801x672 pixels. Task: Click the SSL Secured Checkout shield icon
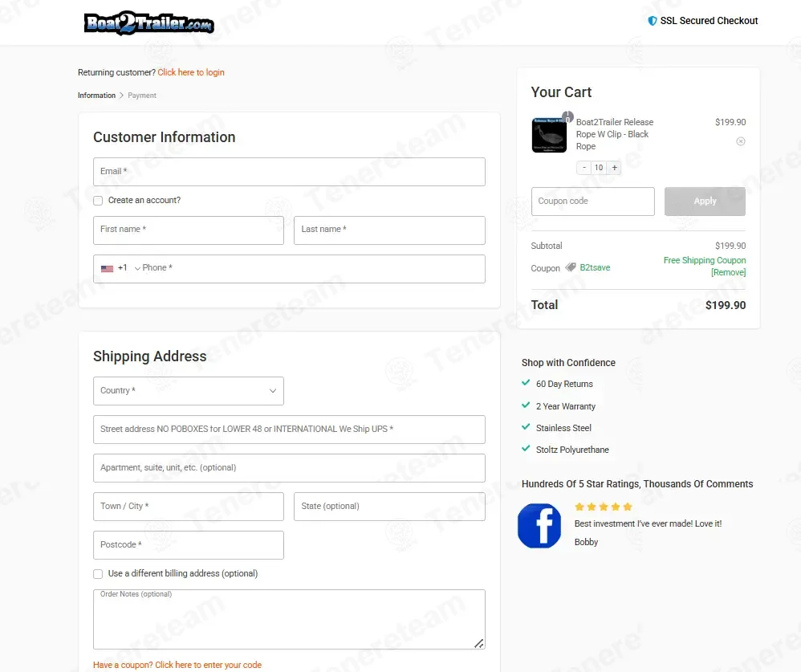point(652,21)
